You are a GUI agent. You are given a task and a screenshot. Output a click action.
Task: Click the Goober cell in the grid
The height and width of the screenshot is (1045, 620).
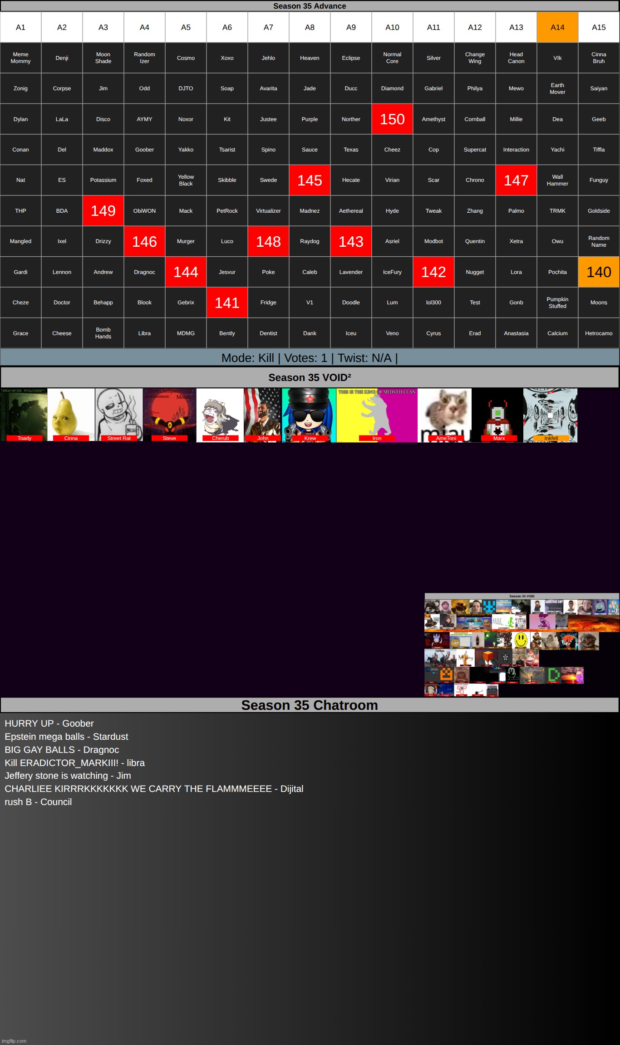[144, 150]
